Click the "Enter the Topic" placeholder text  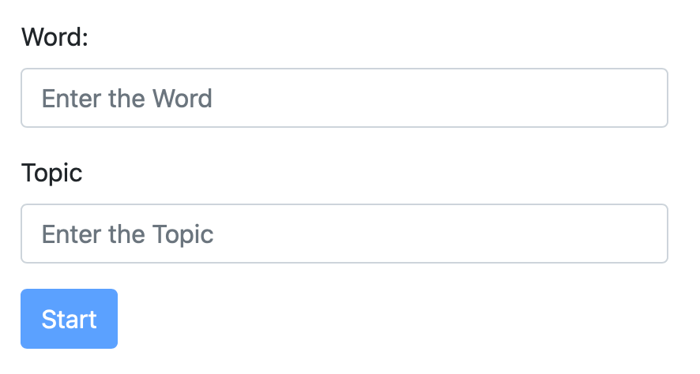point(127,234)
